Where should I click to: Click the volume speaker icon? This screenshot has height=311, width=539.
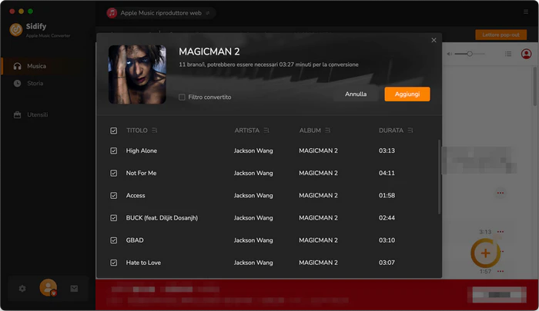[x=449, y=54]
